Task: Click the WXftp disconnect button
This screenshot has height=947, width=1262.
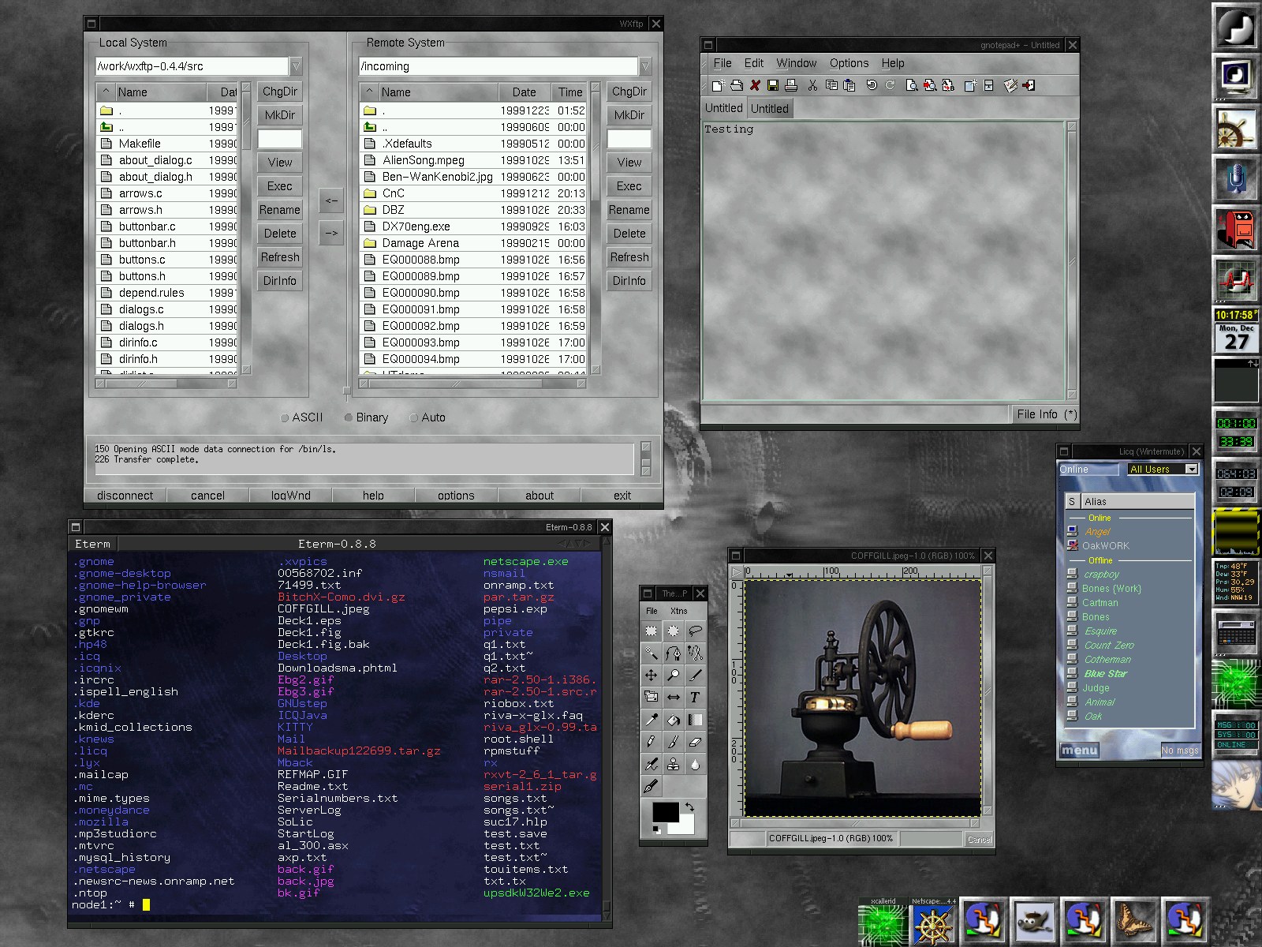Action: 125,496
